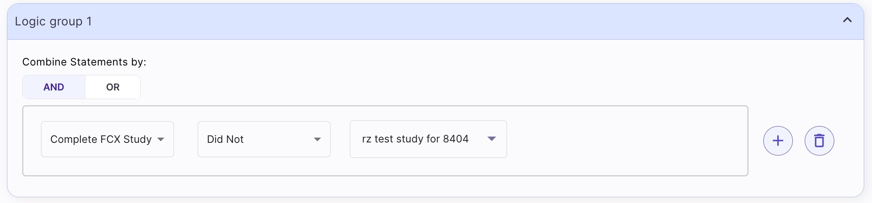Open the Did Not condition dropdown
Image resolution: width=872 pixels, height=203 pixels.
pyautogui.click(x=264, y=139)
